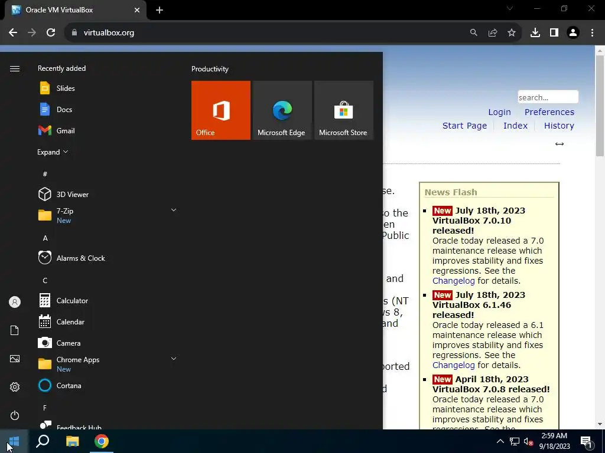The height and width of the screenshot is (453, 605).
Task: Open Alarms & Clock app
Action: click(x=108, y=258)
